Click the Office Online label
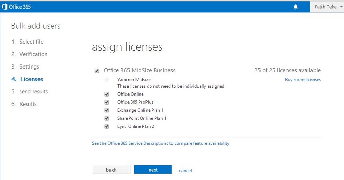 [130, 94]
